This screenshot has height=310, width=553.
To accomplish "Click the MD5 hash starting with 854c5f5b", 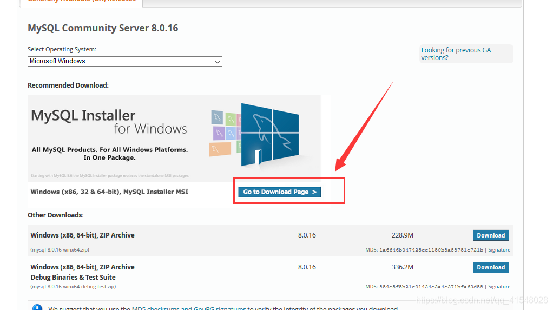I will point(431,287).
